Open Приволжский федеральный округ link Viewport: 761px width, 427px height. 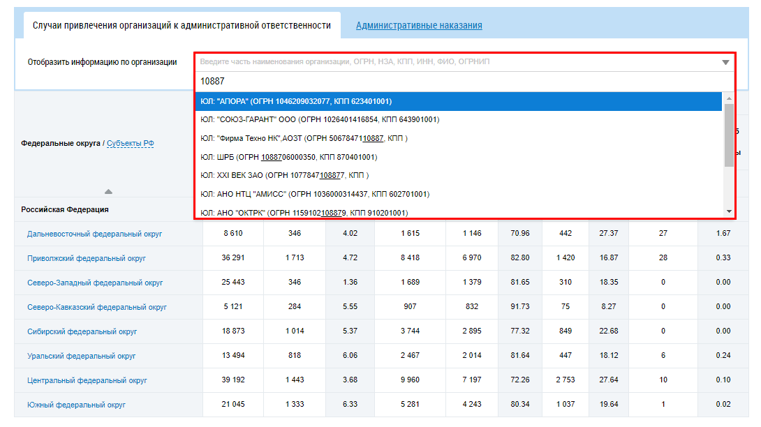[x=87, y=258]
